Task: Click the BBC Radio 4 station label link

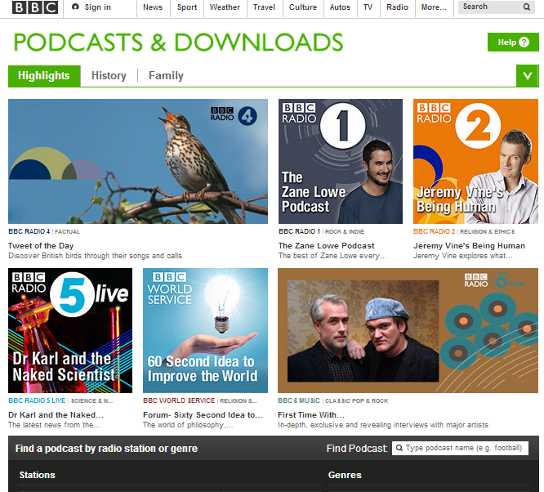Action: click(29, 232)
